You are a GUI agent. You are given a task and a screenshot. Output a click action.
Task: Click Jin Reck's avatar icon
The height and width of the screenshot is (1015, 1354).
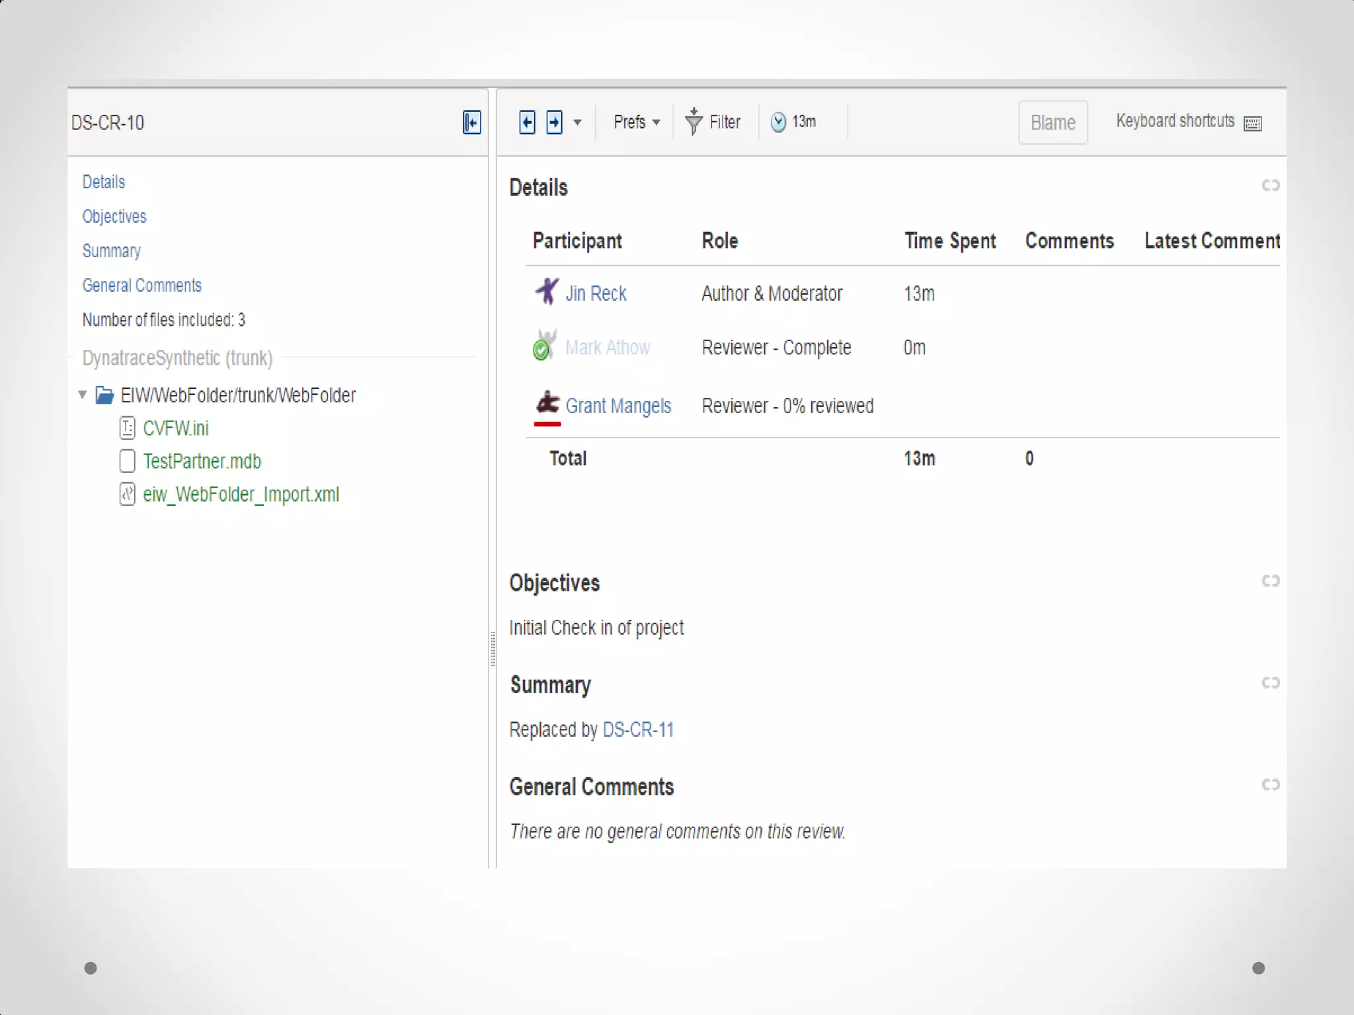tap(546, 291)
